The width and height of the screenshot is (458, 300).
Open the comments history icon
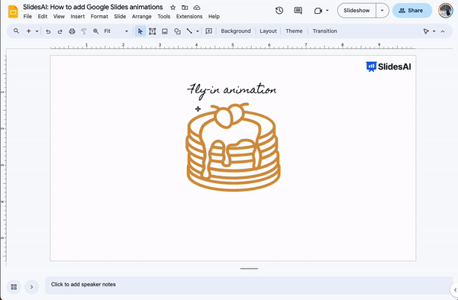pos(298,11)
